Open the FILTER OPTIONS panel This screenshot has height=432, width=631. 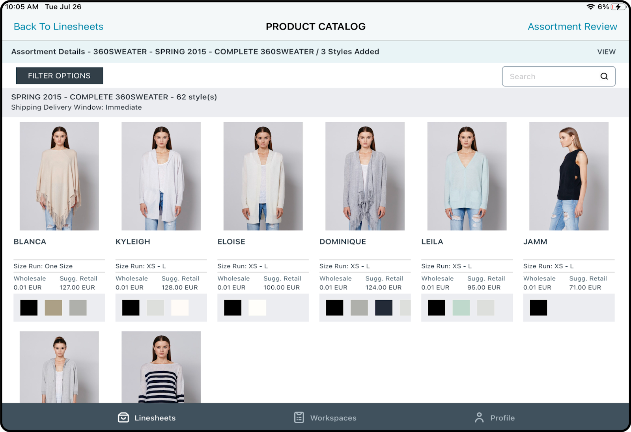click(59, 75)
